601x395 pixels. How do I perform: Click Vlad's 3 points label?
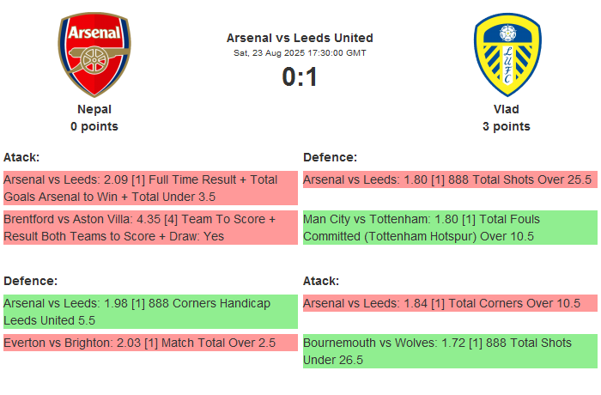pyautogui.click(x=507, y=126)
